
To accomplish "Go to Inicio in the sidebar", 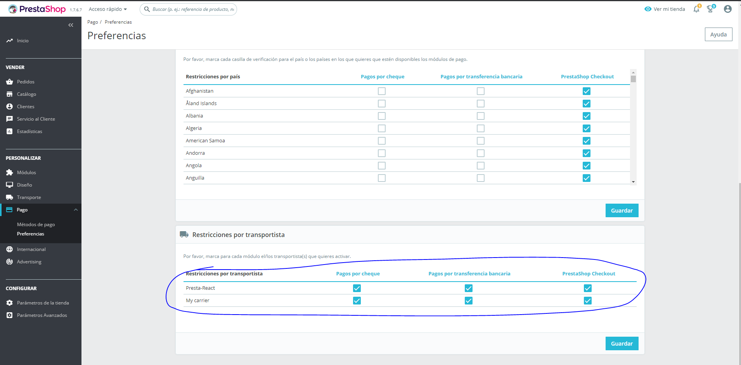I will pyautogui.click(x=23, y=40).
